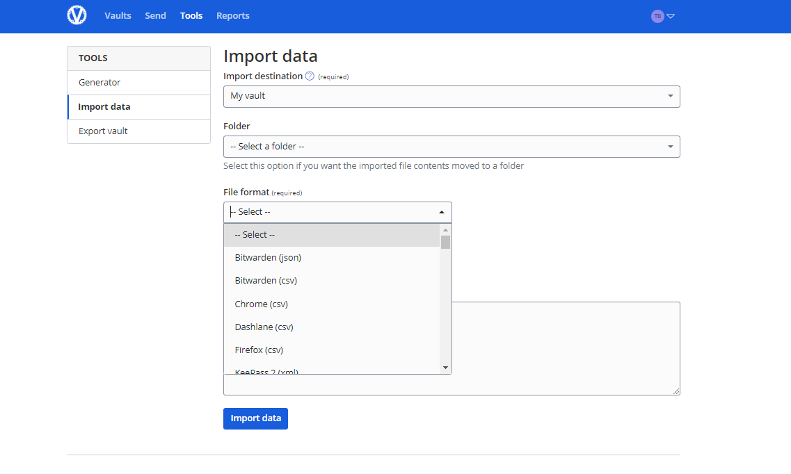The height and width of the screenshot is (474, 791).
Task: Click inside the import data text area
Action: pos(565,348)
